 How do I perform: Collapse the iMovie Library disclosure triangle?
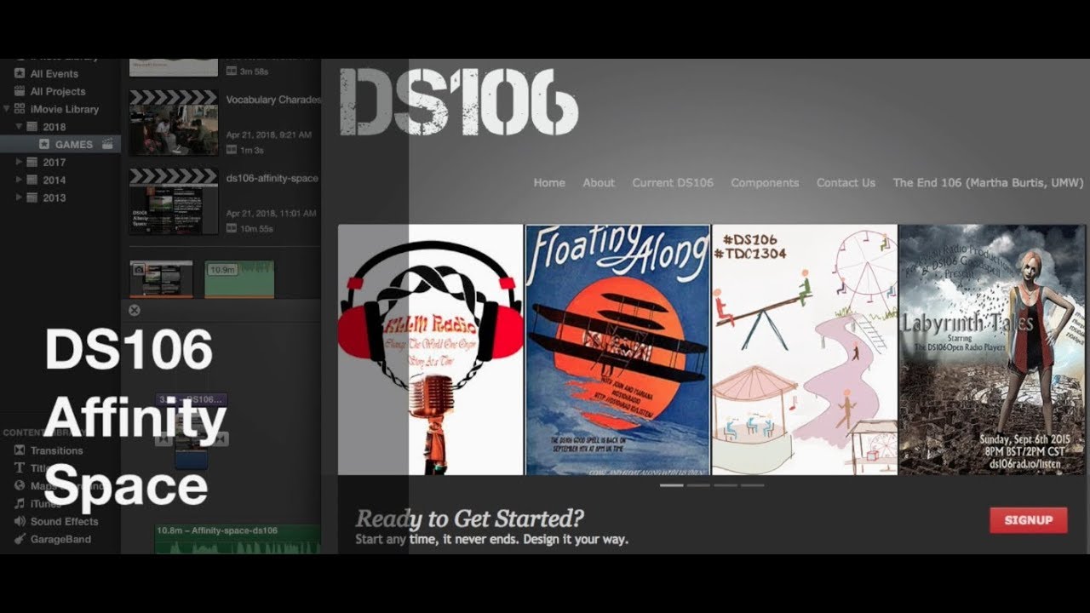(x=7, y=109)
